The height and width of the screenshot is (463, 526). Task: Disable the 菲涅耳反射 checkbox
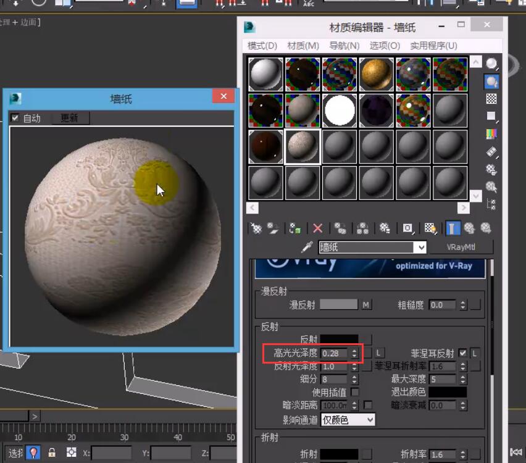(462, 353)
